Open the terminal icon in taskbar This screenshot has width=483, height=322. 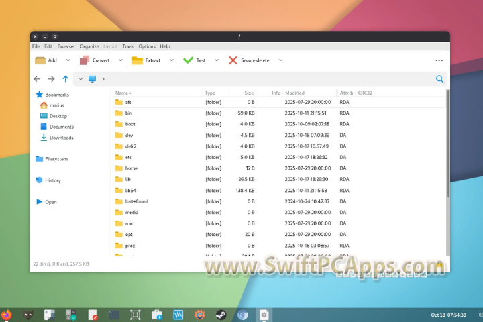pyautogui.click(x=113, y=315)
